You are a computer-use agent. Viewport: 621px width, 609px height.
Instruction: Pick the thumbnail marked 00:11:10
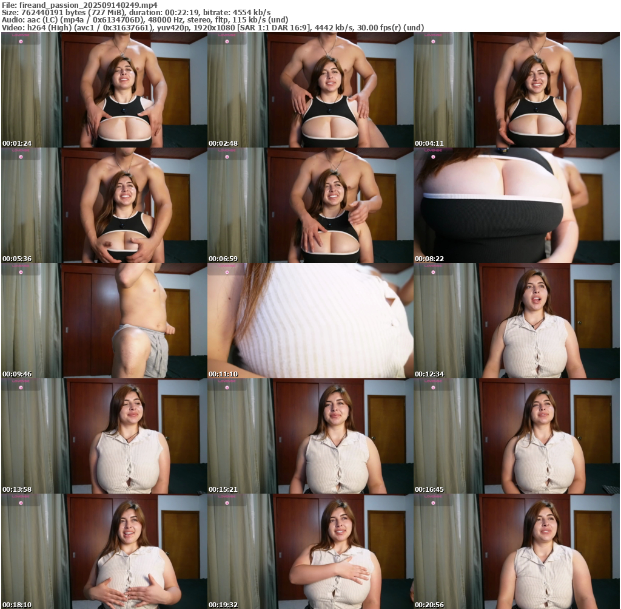[310, 321]
